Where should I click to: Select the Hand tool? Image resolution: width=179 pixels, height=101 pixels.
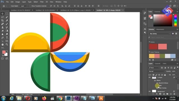coord(3,44)
